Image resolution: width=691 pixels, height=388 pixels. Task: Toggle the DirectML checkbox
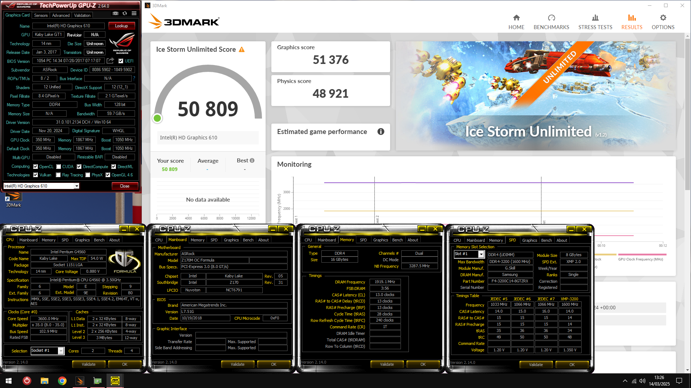tap(114, 167)
